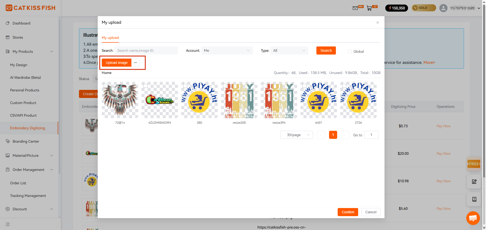Change the 35/page size dropdown
Viewport: 486px width, 230px height.
[297, 135]
